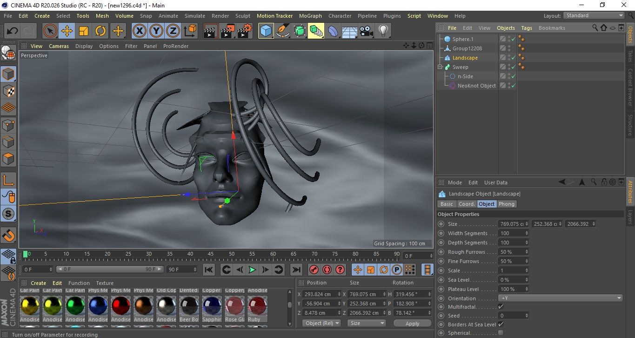The width and height of the screenshot is (635, 338).
Task: Activate the Move tool in top toolbar
Action: (67, 31)
